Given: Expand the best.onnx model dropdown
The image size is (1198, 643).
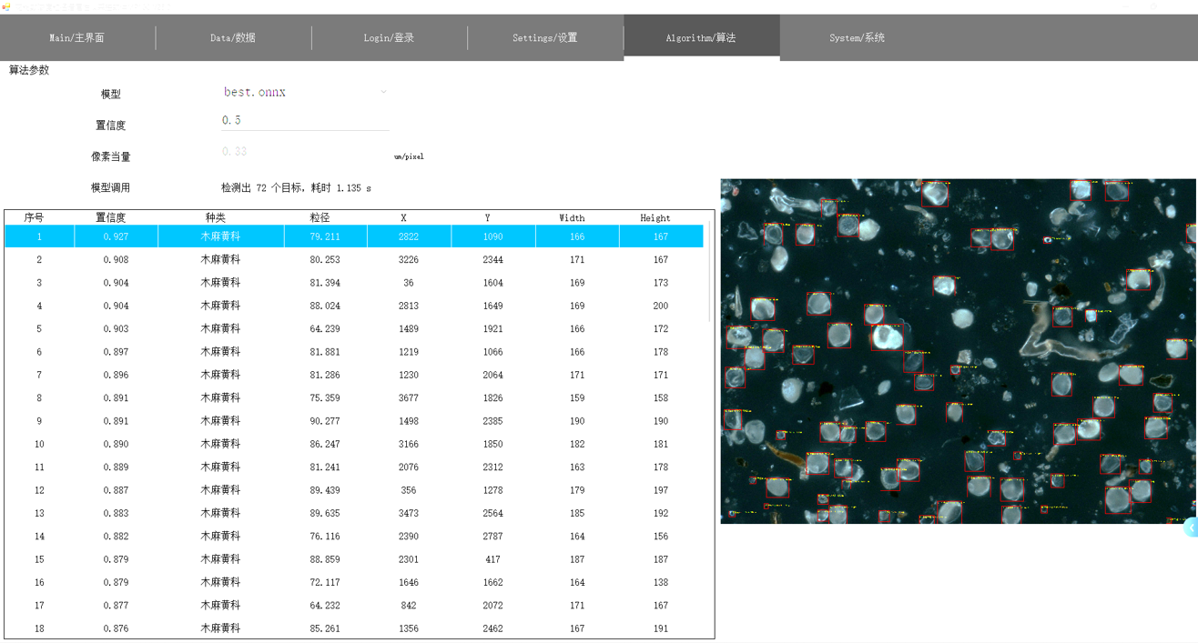Looking at the screenshot, I should point(305,93).
